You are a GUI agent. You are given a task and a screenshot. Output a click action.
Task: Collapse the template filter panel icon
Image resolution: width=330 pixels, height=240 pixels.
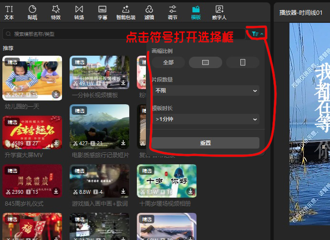[x=258, y=34]
